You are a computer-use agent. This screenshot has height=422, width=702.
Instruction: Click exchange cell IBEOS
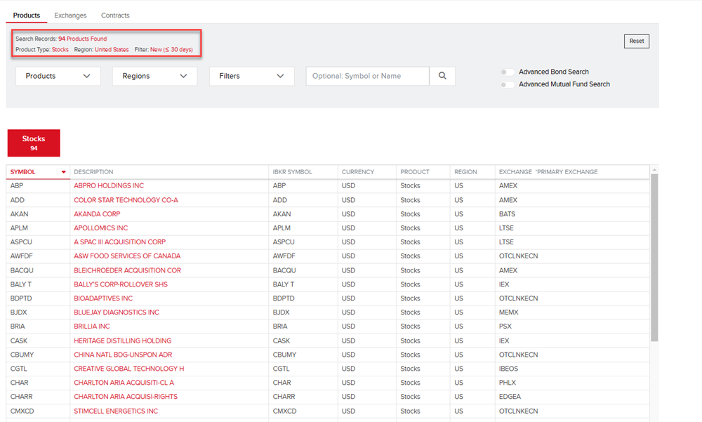pyautogui.click(x=508, y=369)
